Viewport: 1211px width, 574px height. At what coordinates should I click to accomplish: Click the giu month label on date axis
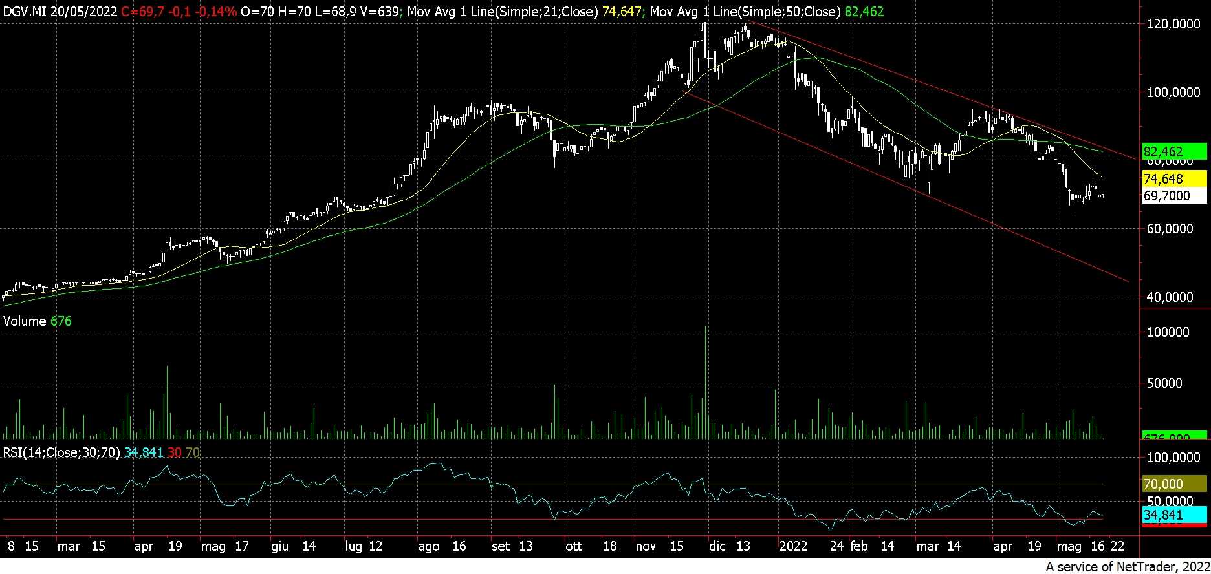279,547
